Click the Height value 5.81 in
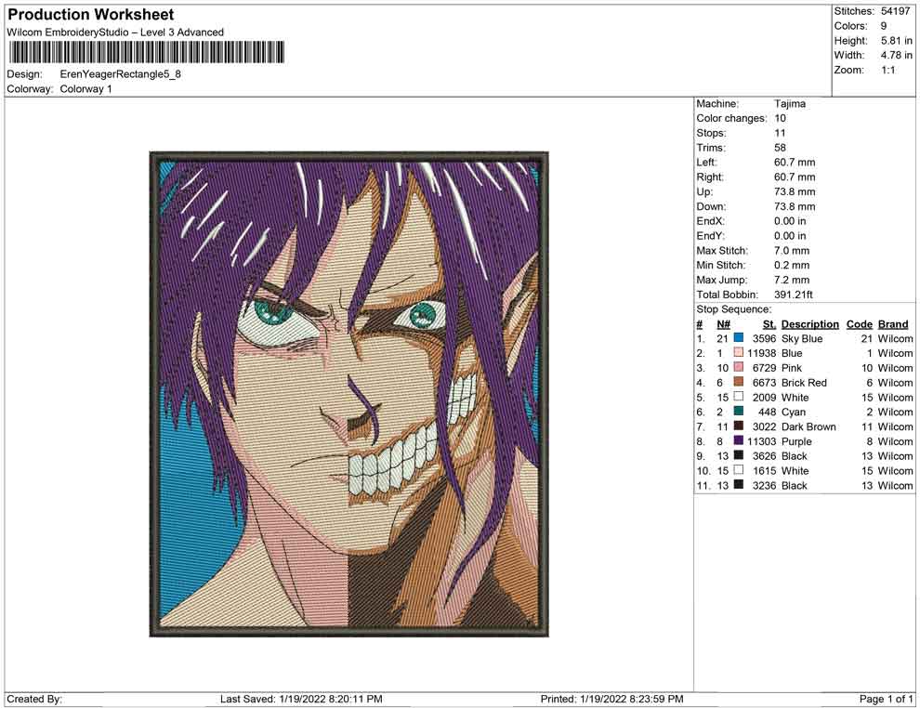Screen dimensions: 920x708 pos(897,41)
